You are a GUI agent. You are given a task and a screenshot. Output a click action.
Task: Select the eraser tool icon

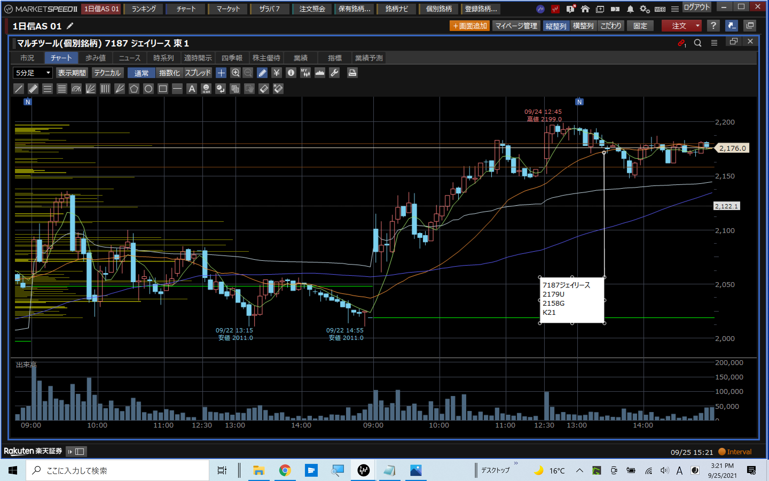coord(264,89)
